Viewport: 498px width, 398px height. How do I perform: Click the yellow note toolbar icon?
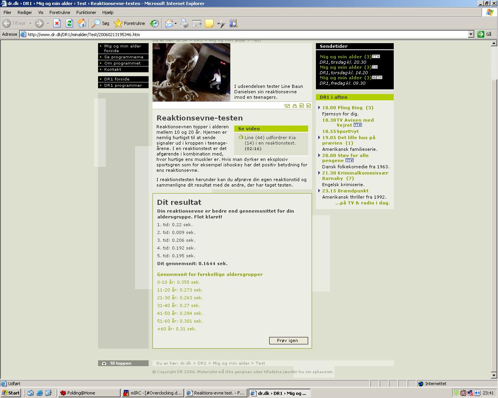tap(209, 23)
